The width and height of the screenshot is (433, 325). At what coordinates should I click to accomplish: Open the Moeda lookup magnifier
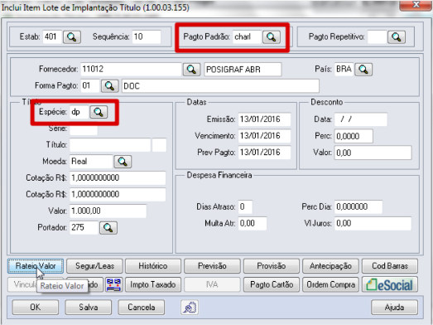point(123,162)
